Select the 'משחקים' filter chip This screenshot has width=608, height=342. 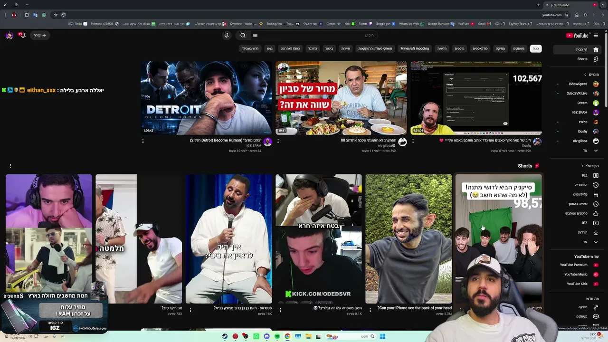pos(519,48)
